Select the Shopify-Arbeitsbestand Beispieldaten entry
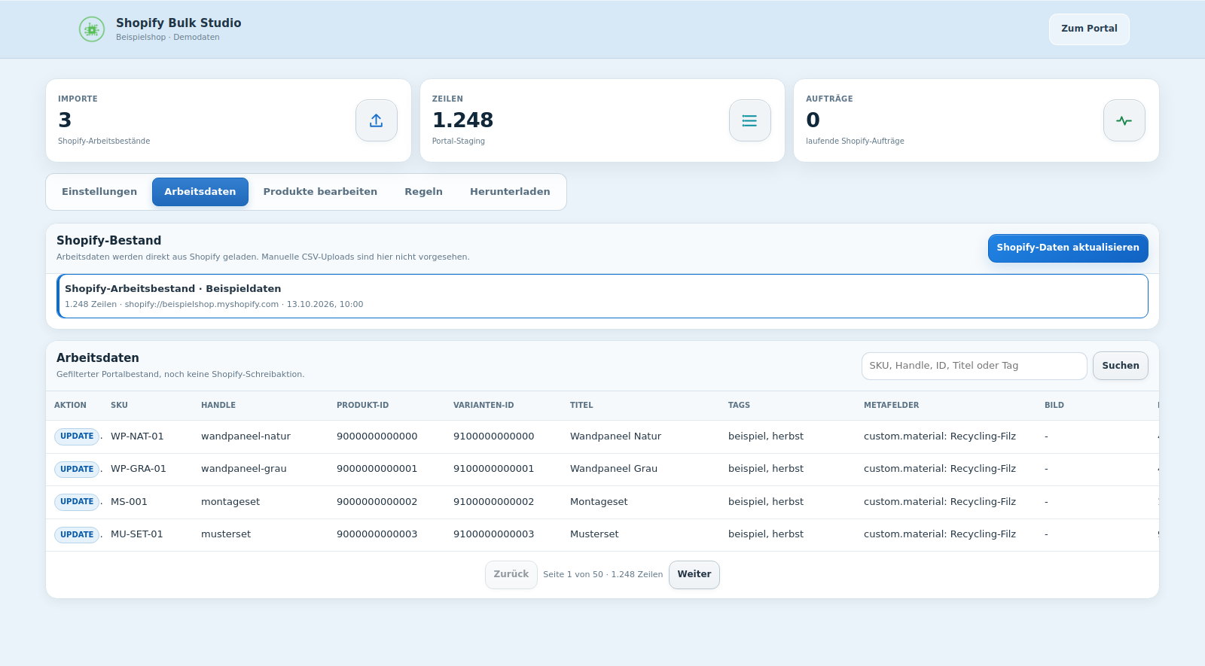 click(x=602, y=296)
